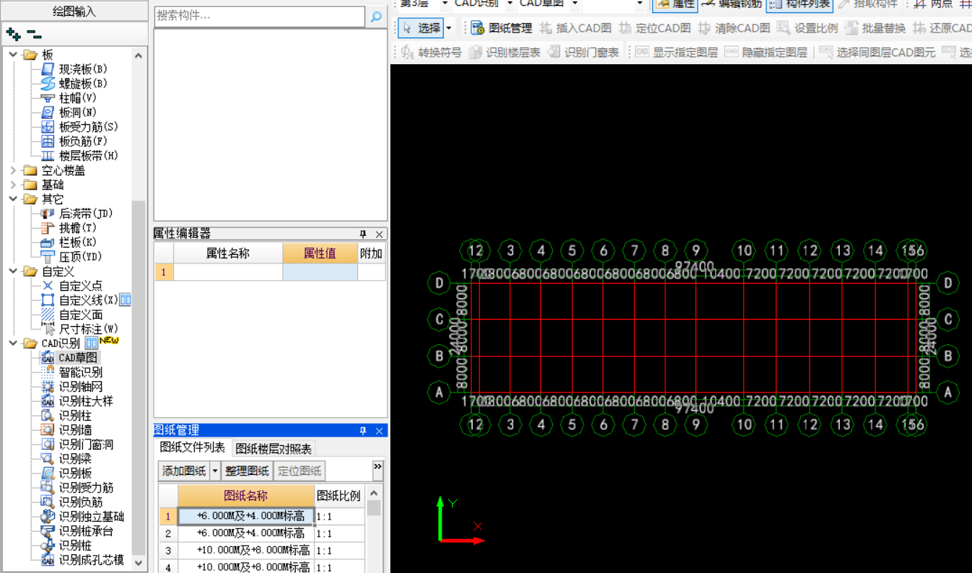Select 板受力筋(S) component
Image resolution: width=972 pixels, height=573 pixels.
pyautogui.click(x=88, y=127)
